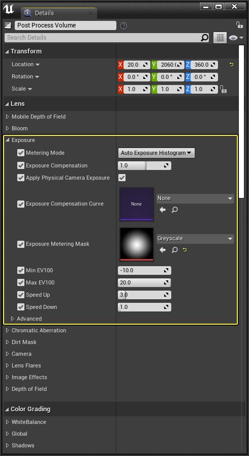
Task: Expand the Depth of Field section
Action: click(7, 389)
